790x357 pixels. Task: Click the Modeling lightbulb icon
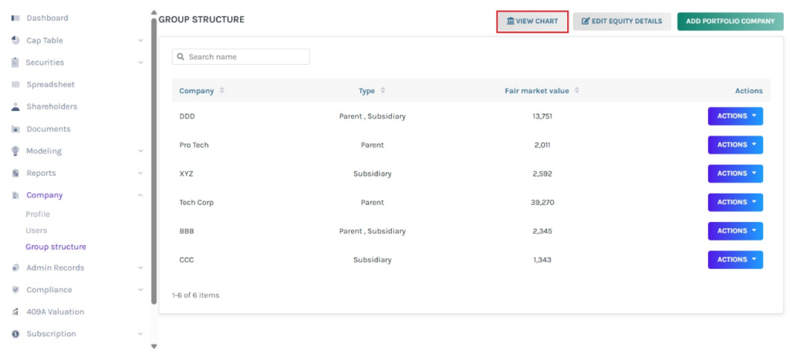pyautogui.click(x=15, y=151)
